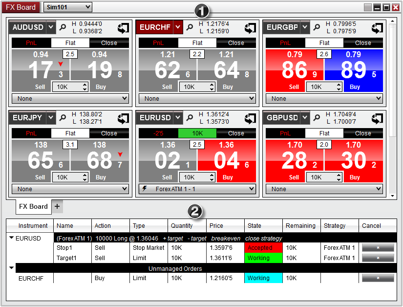Click the Close button on EURUSD tile
This screenshot has width=403, height=307.
[x=236, y=133]
